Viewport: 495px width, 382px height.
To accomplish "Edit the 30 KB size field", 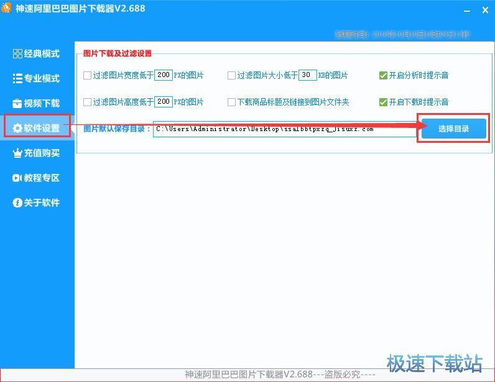I will click(307, 75).
